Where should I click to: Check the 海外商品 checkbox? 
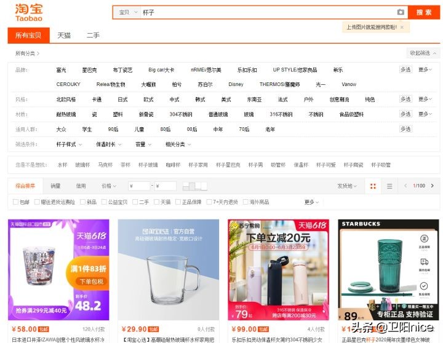point(245,202)
